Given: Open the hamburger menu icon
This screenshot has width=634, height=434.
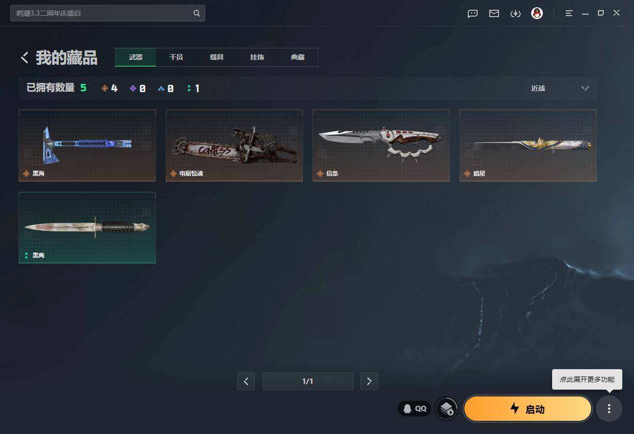Looking at the screenshot, I should (x=569, y=14).
